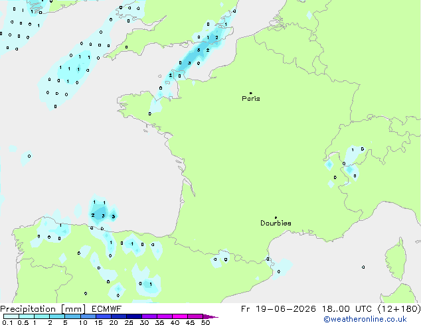Pick the legend swatch between 0.5 and 1
The width and height of the screenshot is (421, 325).
pyautogui.click(x=27, y=316)
